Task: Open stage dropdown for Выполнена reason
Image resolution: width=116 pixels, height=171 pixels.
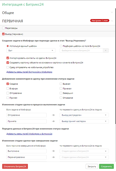Action: click(84, 151)
